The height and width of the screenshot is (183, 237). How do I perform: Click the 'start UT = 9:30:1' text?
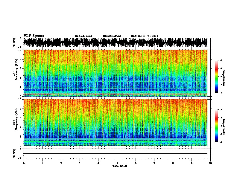click(x=145, y=36)
